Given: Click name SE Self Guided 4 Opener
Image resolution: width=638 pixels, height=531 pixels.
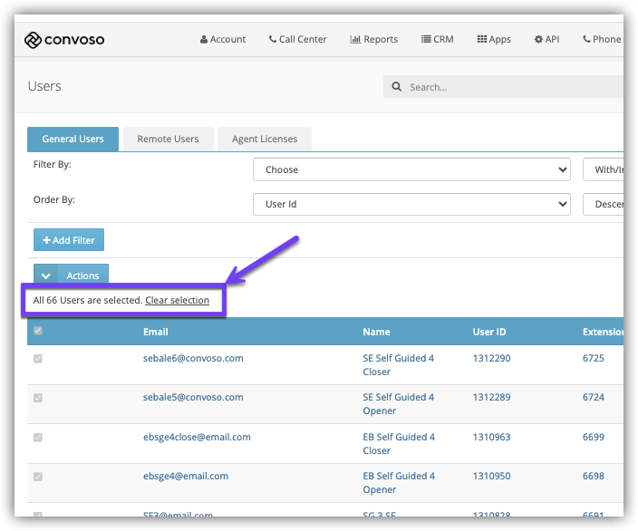Looking at the screenshot, I should 399,404.
